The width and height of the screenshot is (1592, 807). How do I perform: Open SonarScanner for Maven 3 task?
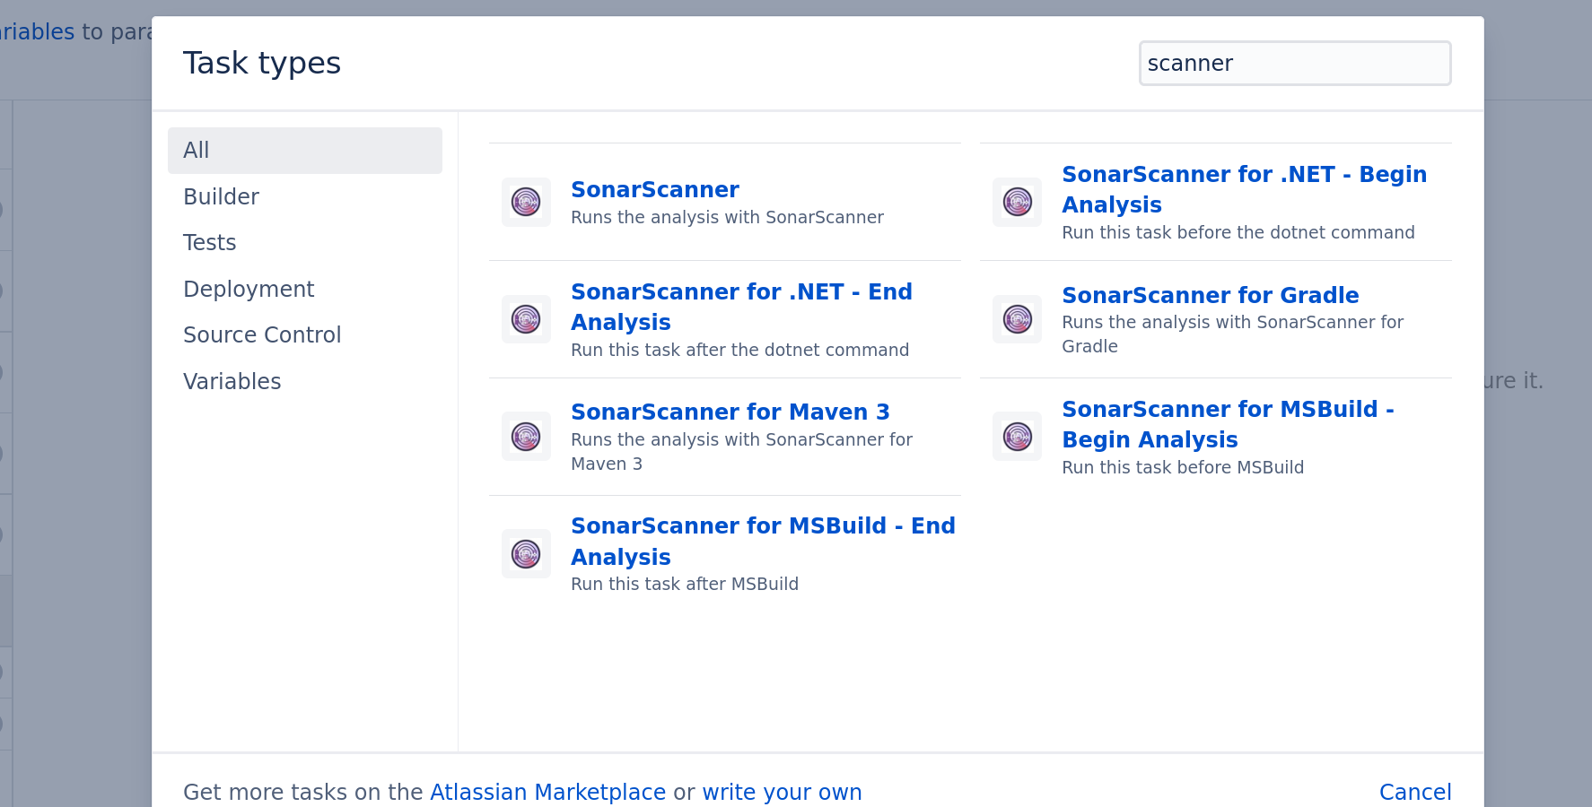[730, 412]
